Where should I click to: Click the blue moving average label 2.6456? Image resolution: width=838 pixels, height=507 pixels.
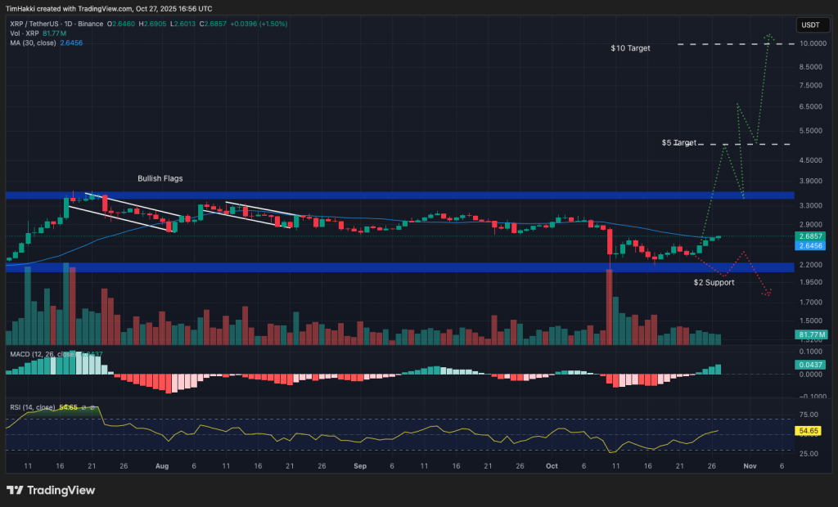point(811,245)
